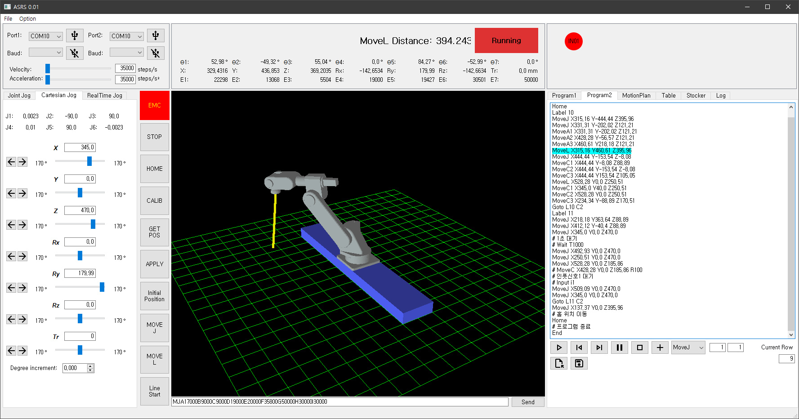Pause the running program
The image size is (799, 419).
point(620,348)
